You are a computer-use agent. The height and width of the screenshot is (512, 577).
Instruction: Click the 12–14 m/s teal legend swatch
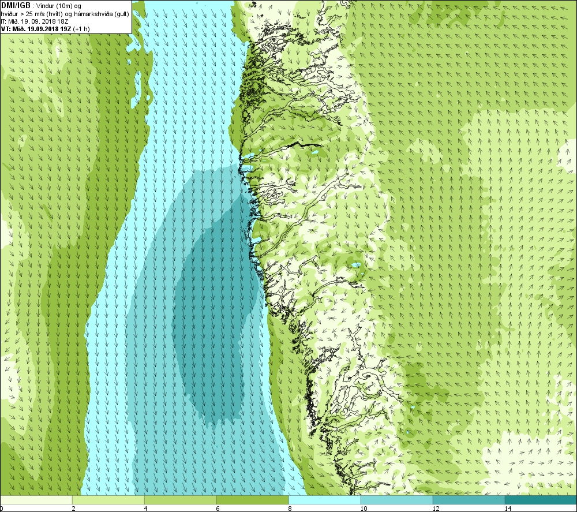click(x=469, y=500)
